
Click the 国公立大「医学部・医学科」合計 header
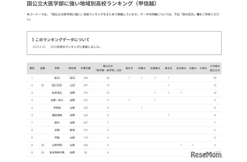tap(108, 68)
